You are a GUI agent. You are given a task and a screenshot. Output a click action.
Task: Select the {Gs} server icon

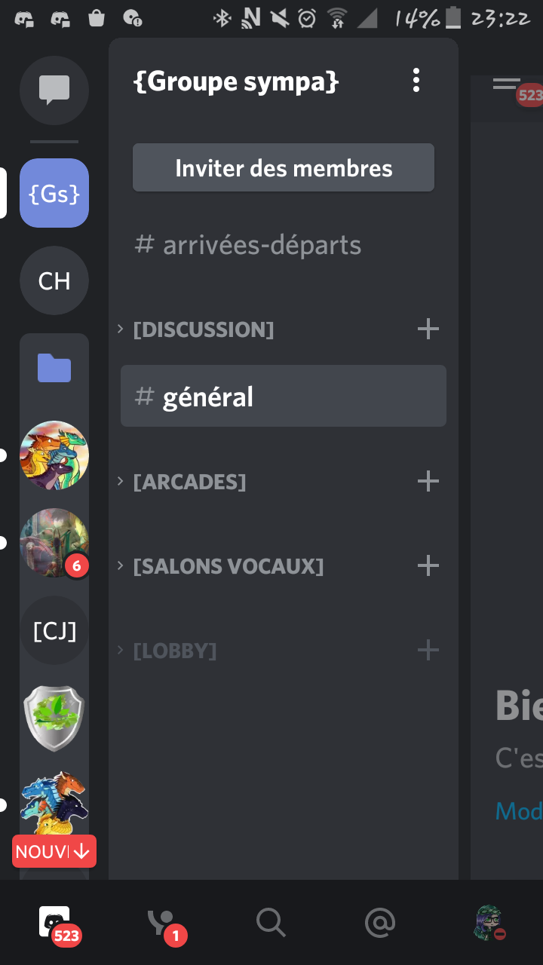click(x=54, y=193)
